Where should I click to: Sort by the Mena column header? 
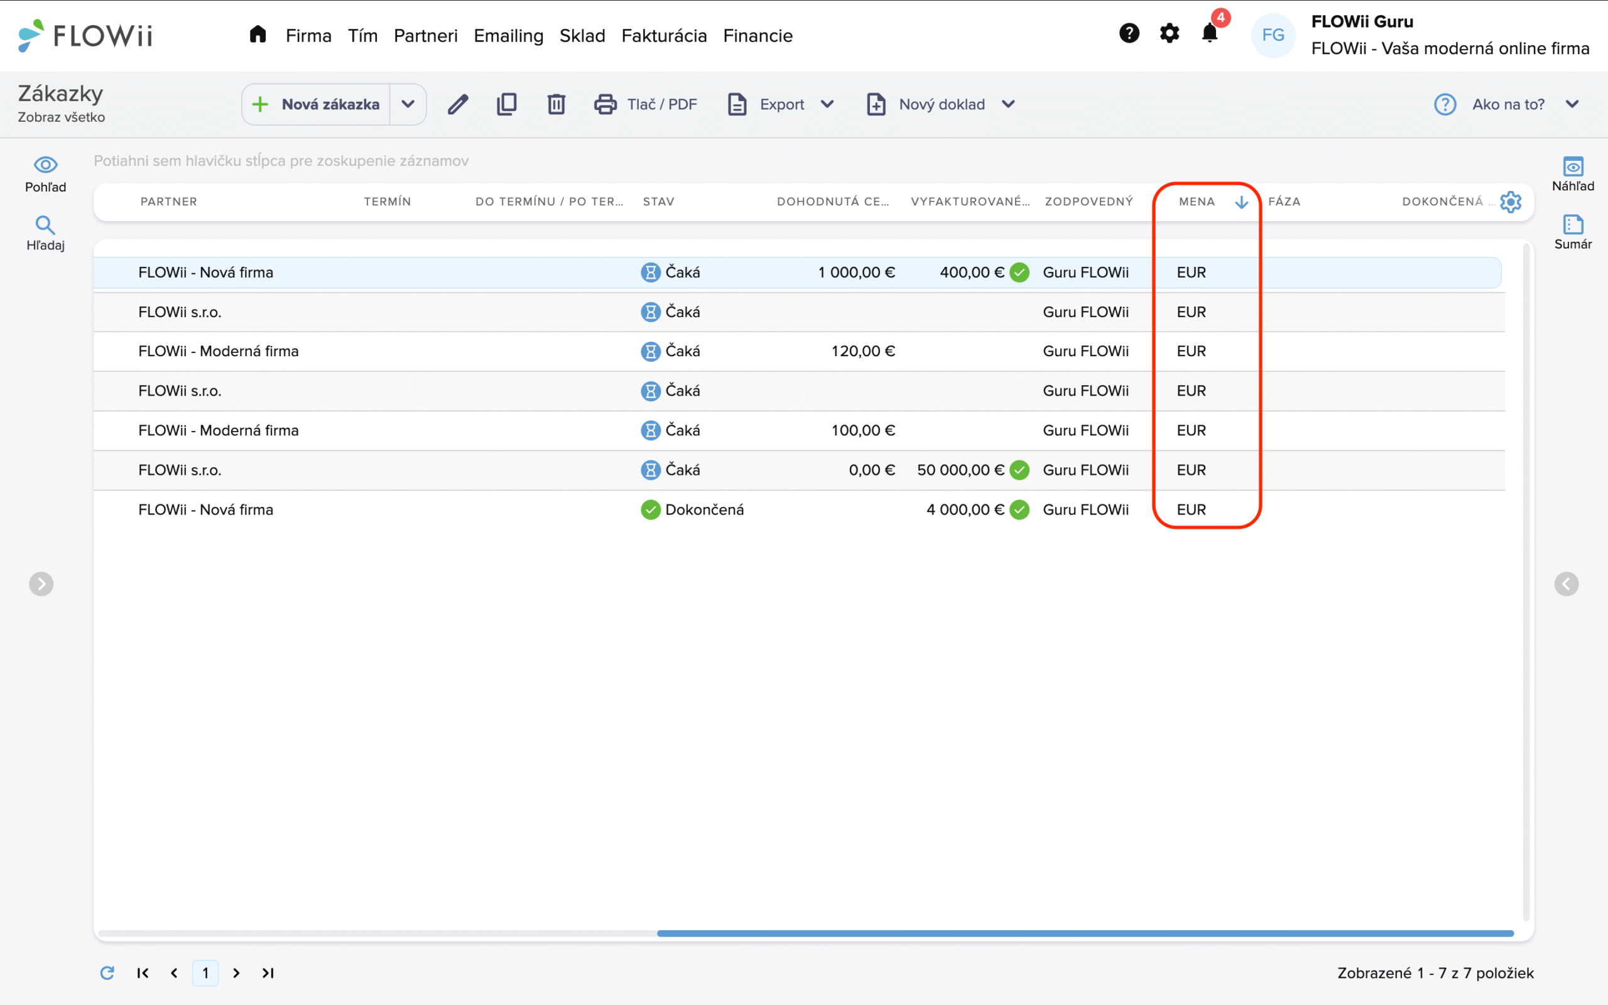1197,202
